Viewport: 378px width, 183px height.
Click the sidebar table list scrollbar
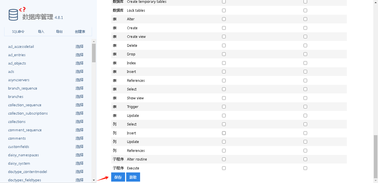coord(94,53)
